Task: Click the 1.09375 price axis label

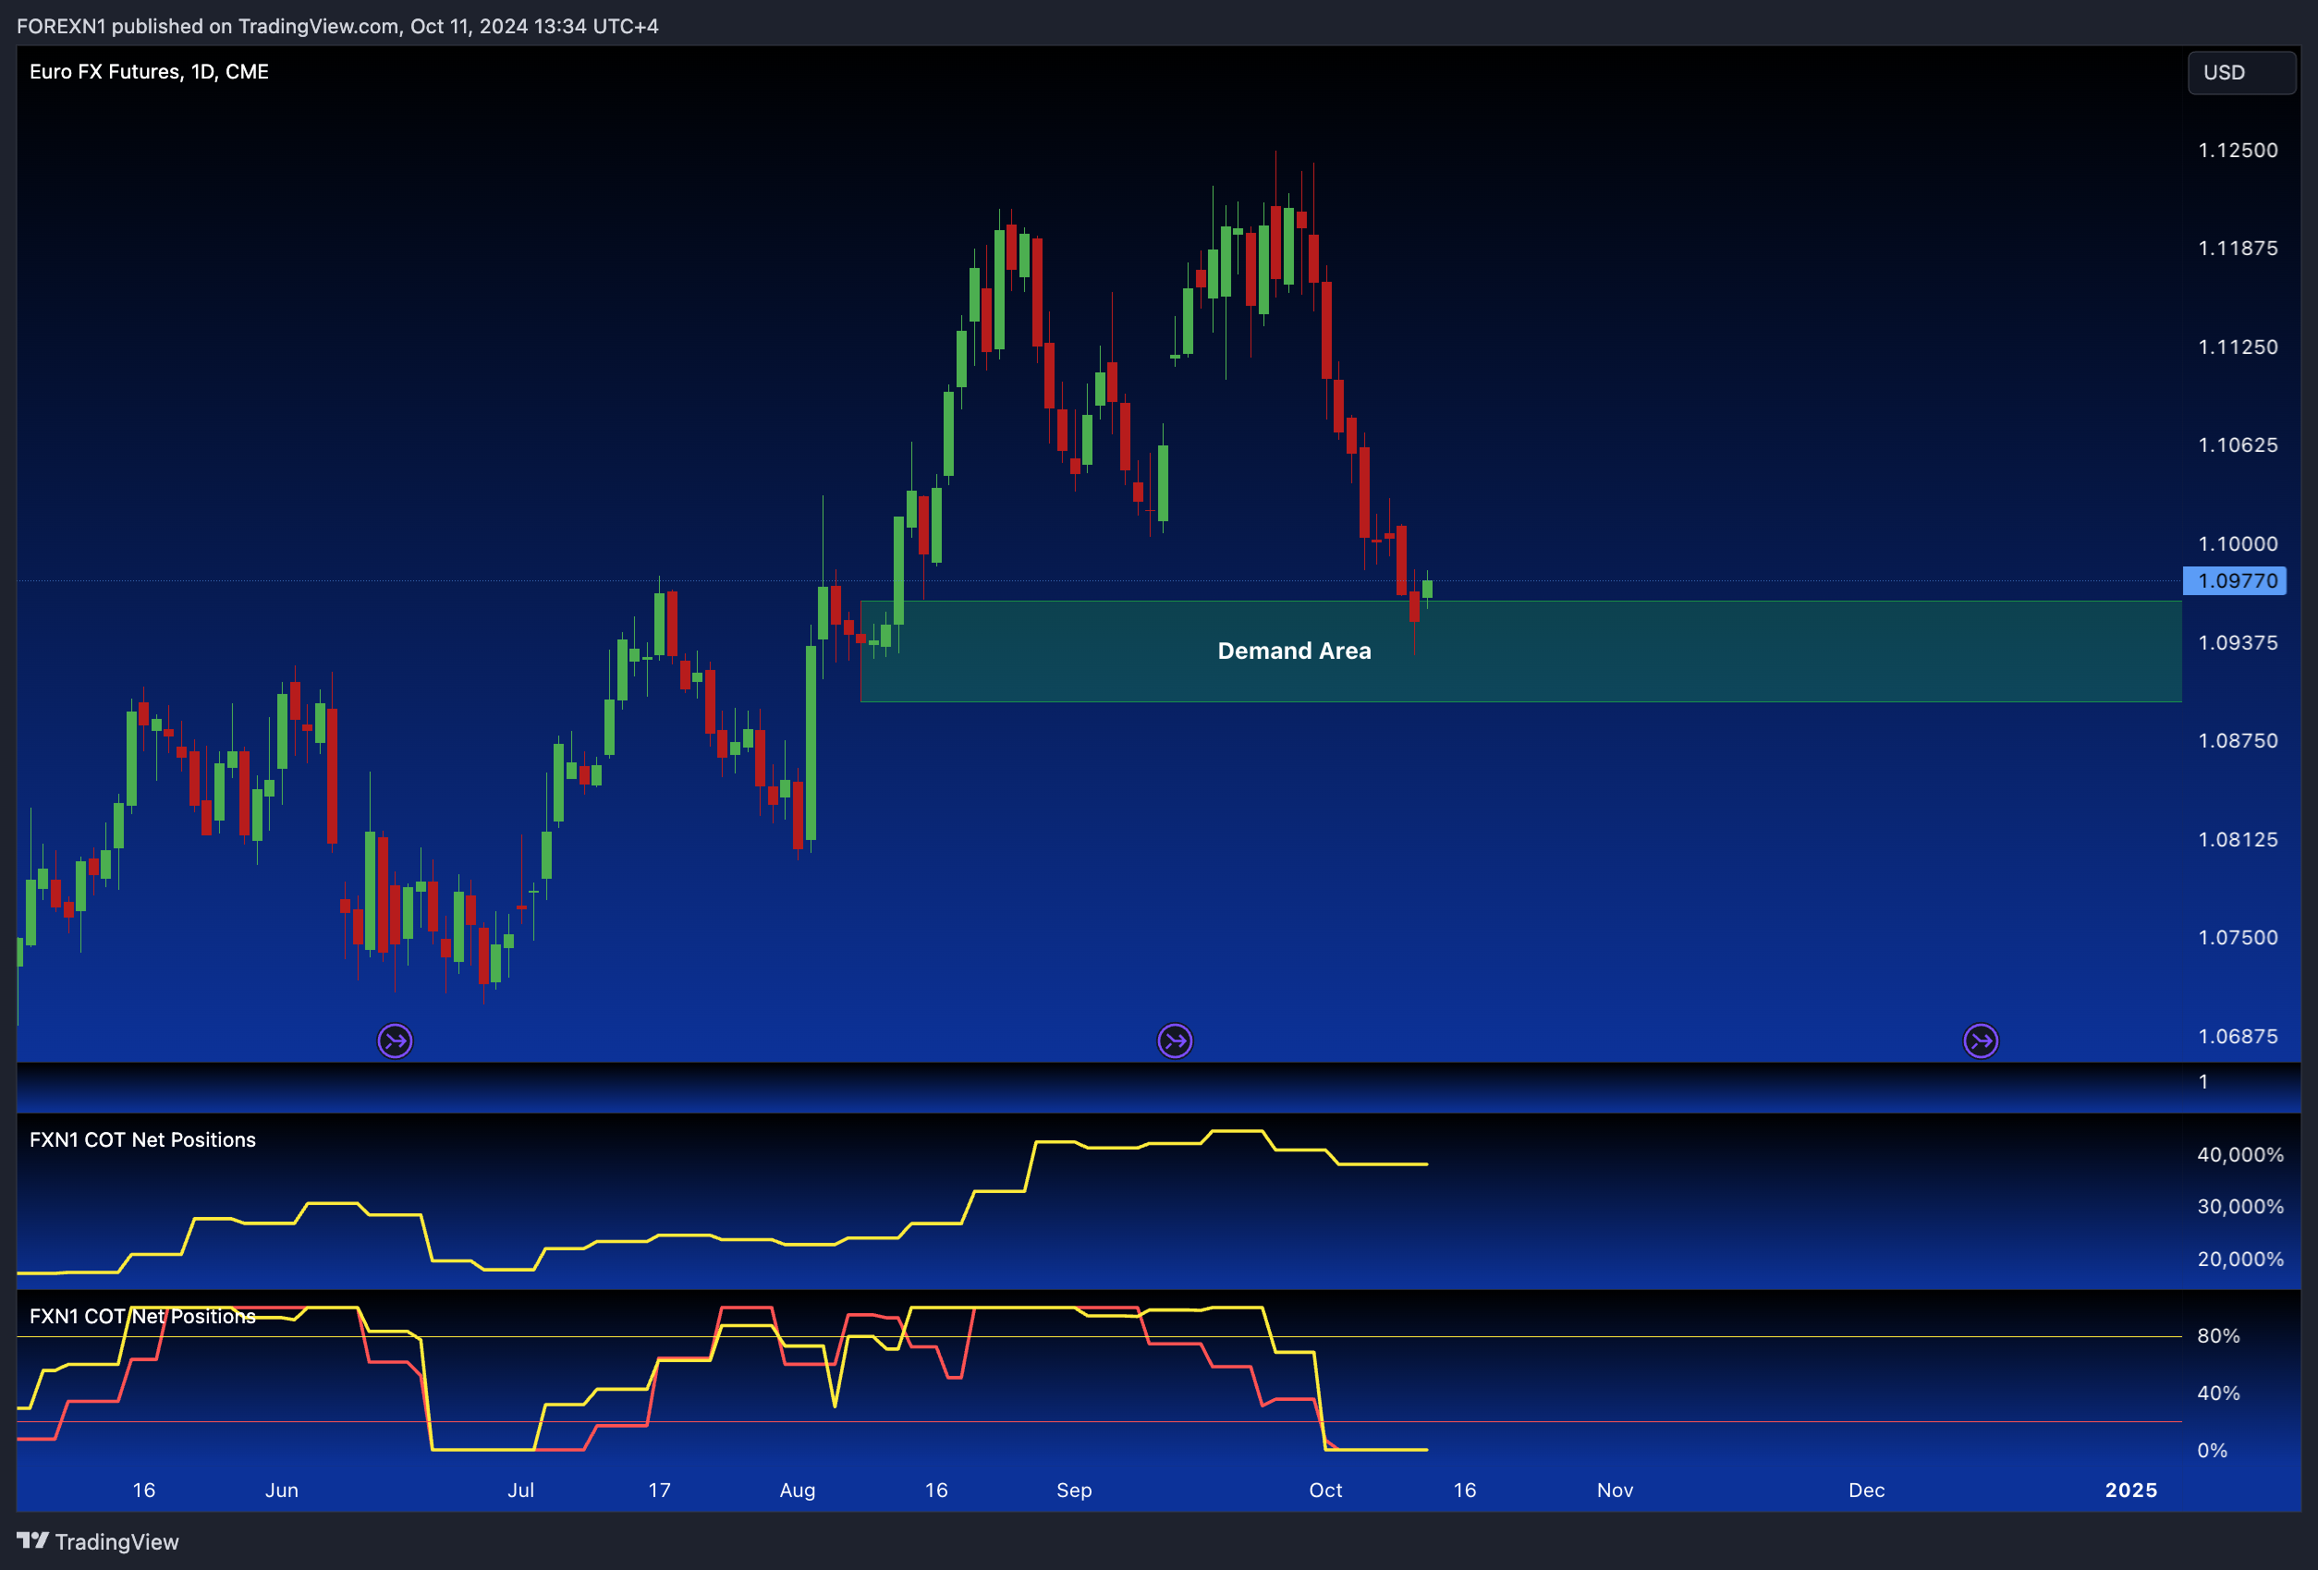Action: (x=2239, y=642)
